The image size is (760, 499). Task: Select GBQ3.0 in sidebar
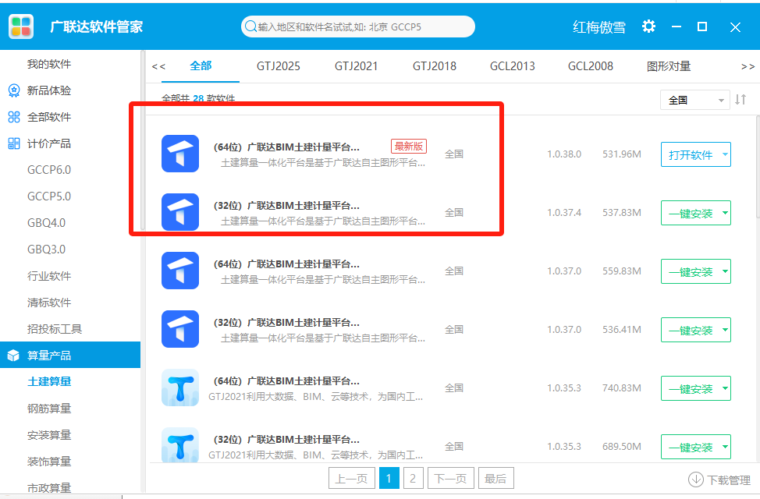[47, 249]
